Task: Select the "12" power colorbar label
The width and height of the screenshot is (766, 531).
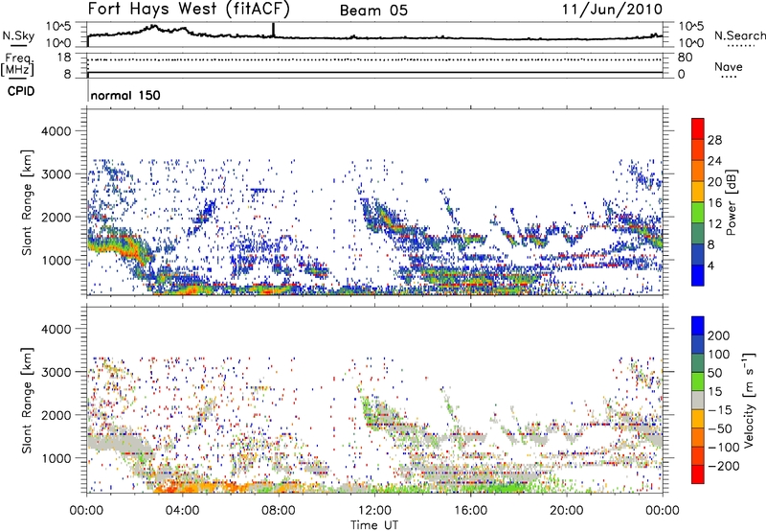Action: coord(714,224)
